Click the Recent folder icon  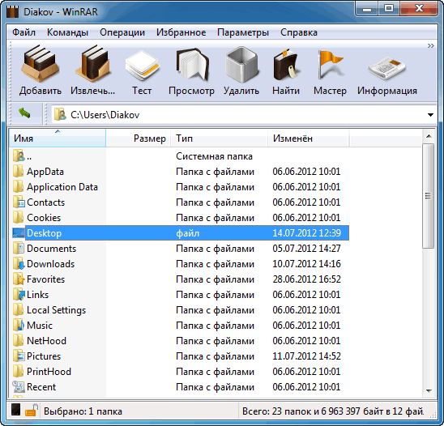tap(19, 386)
